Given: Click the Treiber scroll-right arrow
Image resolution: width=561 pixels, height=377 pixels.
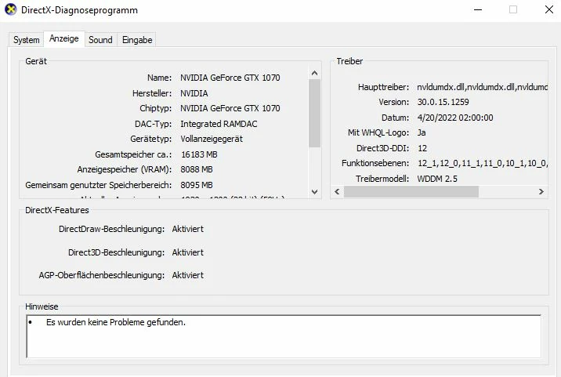Looking at the screenshot, I should [x=541, y=191].
